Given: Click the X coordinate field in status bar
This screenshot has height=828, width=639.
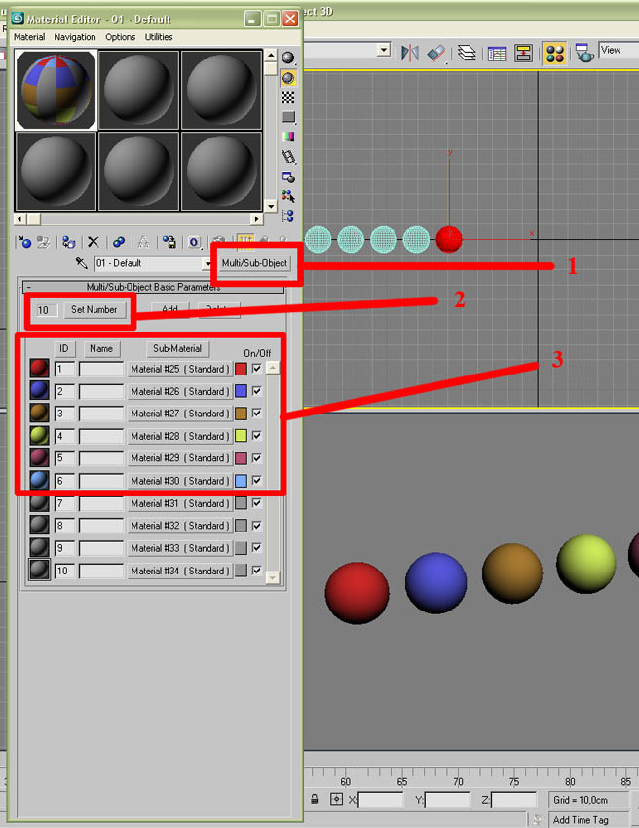Looking at the screenshot, I should [381, 800].
